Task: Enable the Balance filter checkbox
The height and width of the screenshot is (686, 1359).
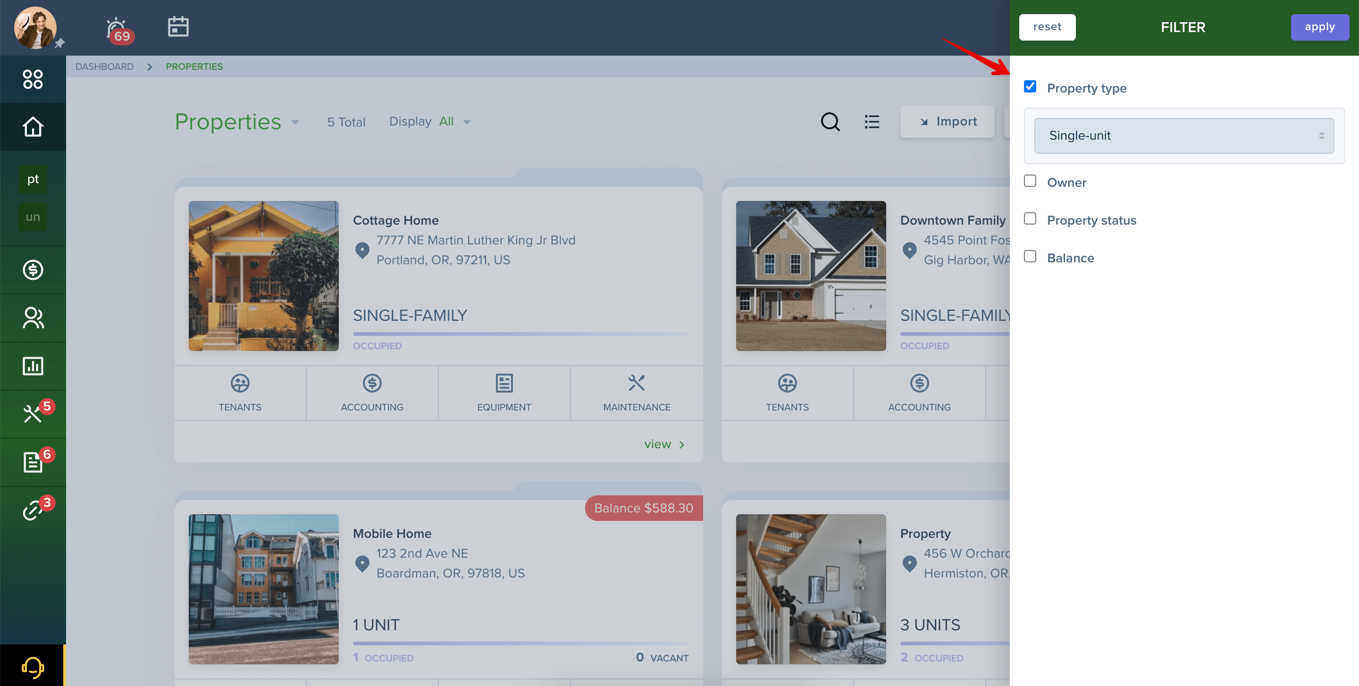Action: 1030,256
